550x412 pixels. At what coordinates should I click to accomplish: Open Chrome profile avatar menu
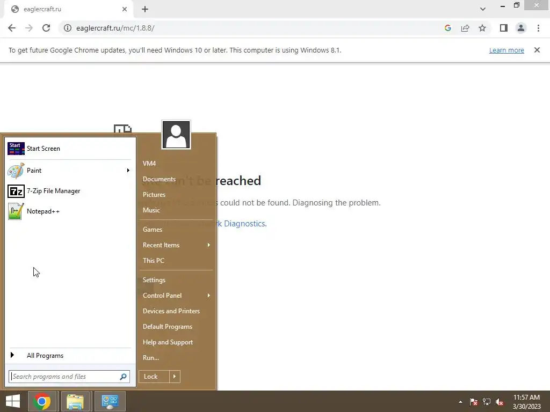pyautogui.click(x=521, y=28)
